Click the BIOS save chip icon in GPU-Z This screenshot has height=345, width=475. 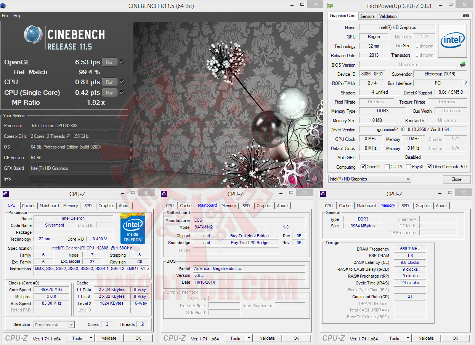tap(463, 64)
